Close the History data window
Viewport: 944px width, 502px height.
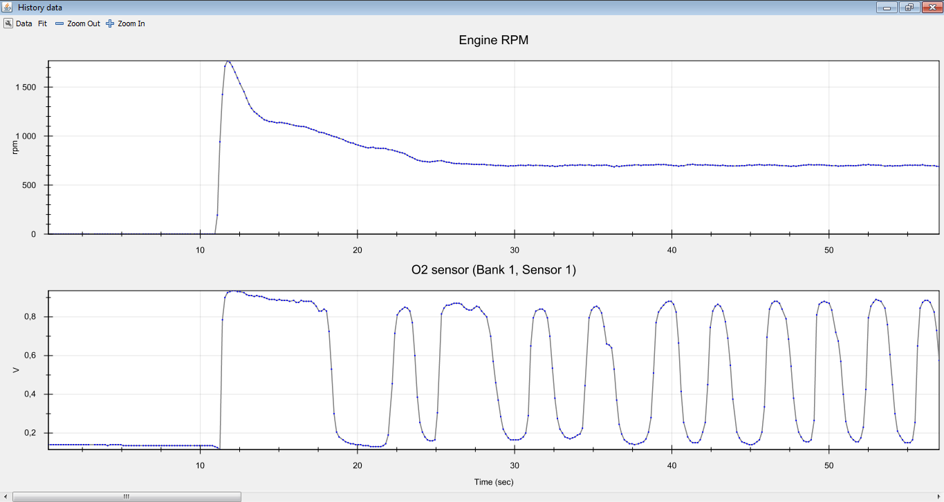click(930, 8)
